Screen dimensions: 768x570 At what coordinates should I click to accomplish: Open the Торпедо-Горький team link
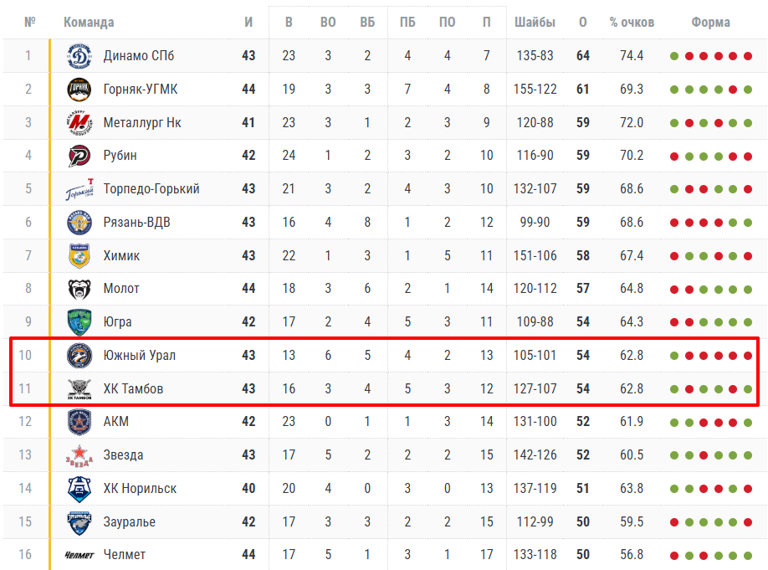pyautogui.click(x=151, y=189)
